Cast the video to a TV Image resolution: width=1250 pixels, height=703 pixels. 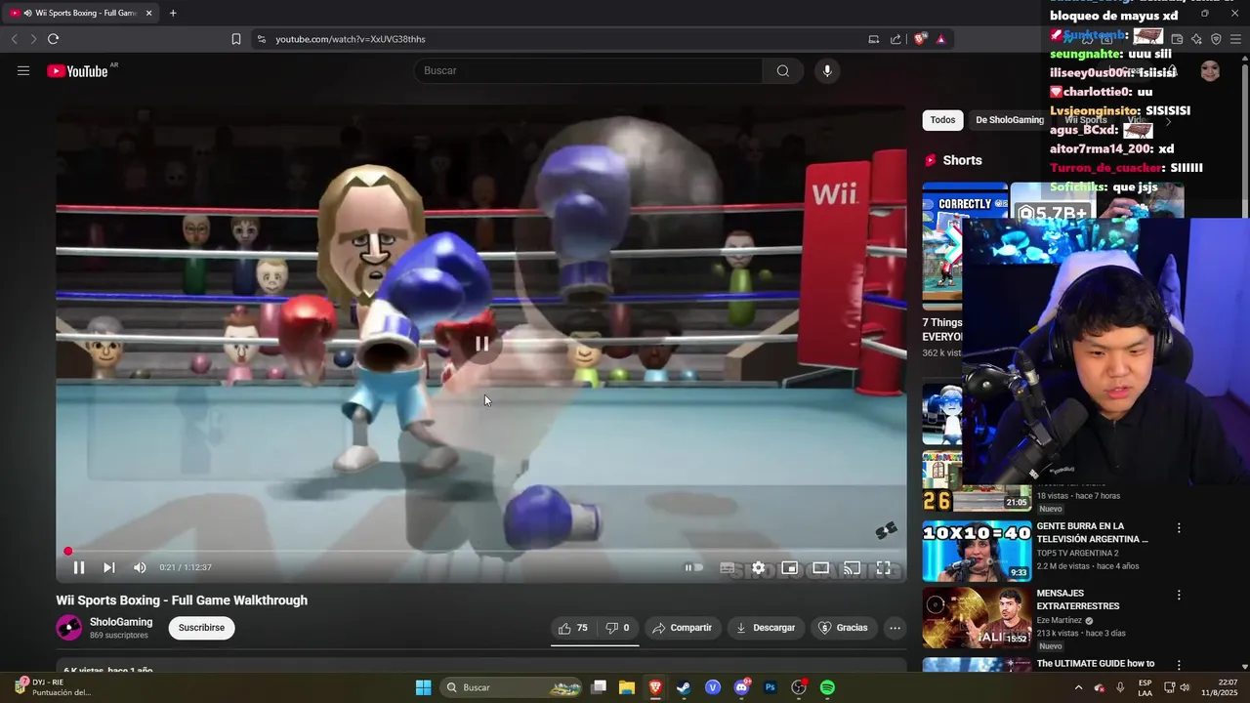[x=852, y=567]
